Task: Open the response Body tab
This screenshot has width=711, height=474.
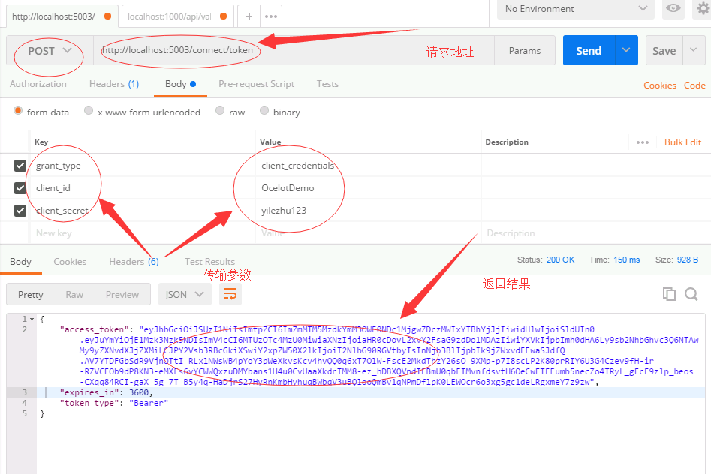Action: click(21, 262)
